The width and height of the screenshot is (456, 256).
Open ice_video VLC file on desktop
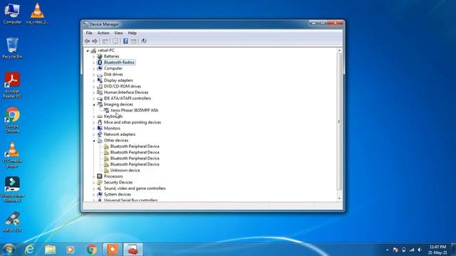[x=37, y=14]
